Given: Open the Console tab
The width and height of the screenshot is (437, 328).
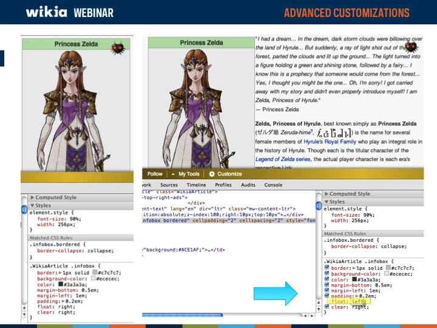Looking at the screenshot, I should (273, 185).
